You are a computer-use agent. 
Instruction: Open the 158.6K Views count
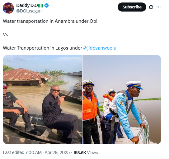[86, 152]
